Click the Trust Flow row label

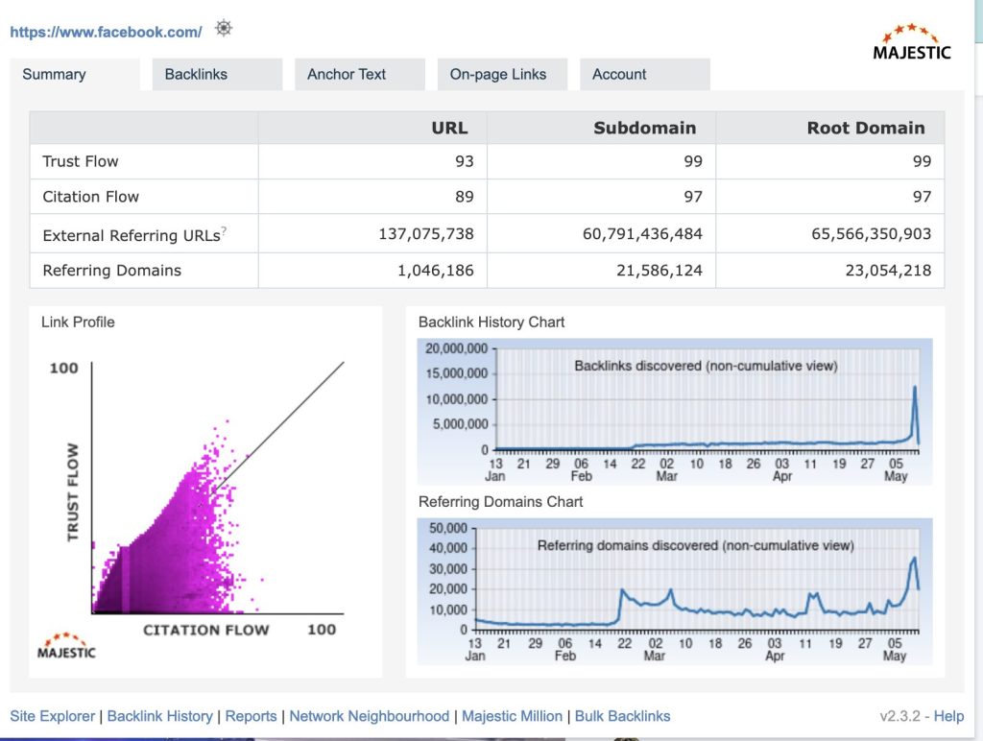click(x=81, y=161)
